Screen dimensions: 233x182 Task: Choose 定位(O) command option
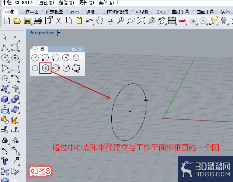point(66,3)
